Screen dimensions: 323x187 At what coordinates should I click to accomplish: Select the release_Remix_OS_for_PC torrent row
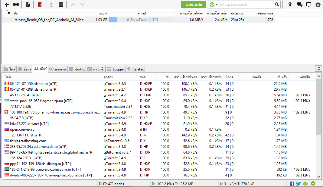coord(139,20)
